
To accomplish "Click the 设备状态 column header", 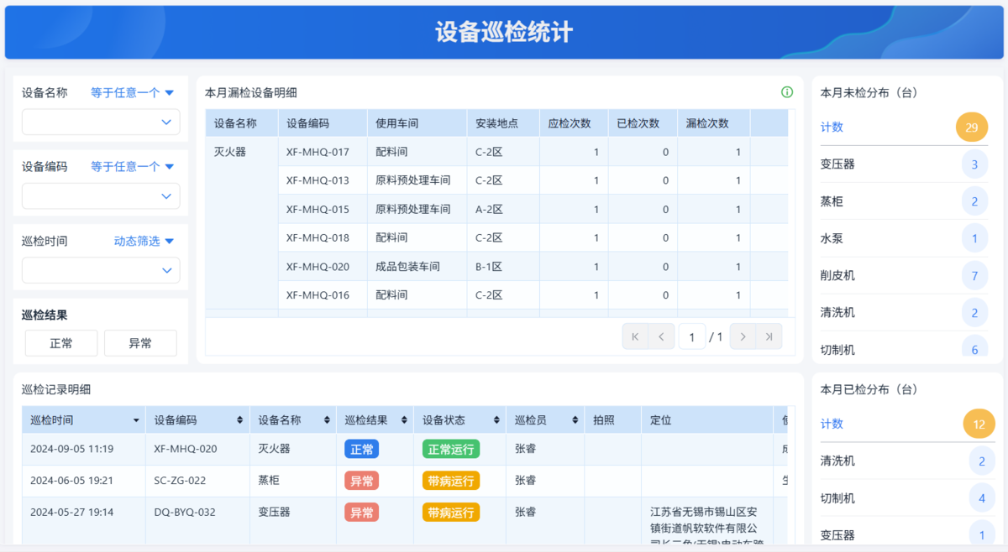I will [x=444, y=420].
